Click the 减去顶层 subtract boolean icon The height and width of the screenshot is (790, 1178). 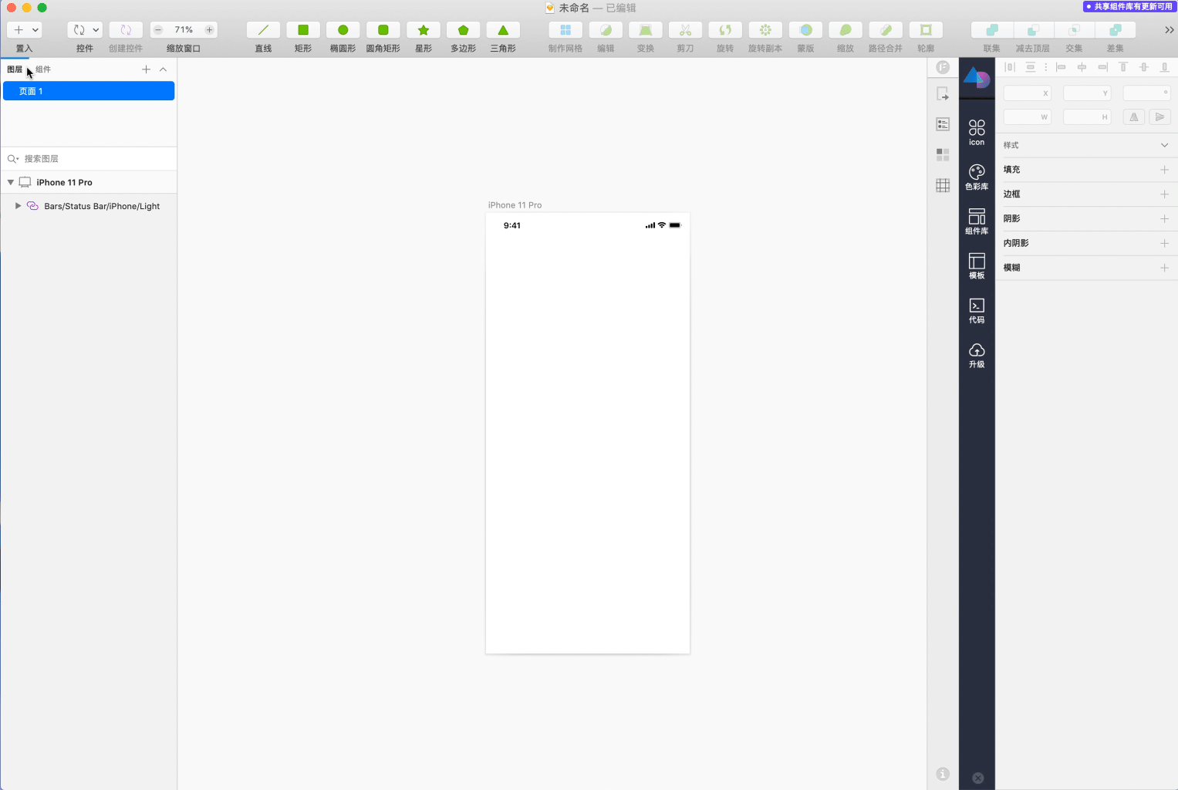click(x=1033, y=30)
